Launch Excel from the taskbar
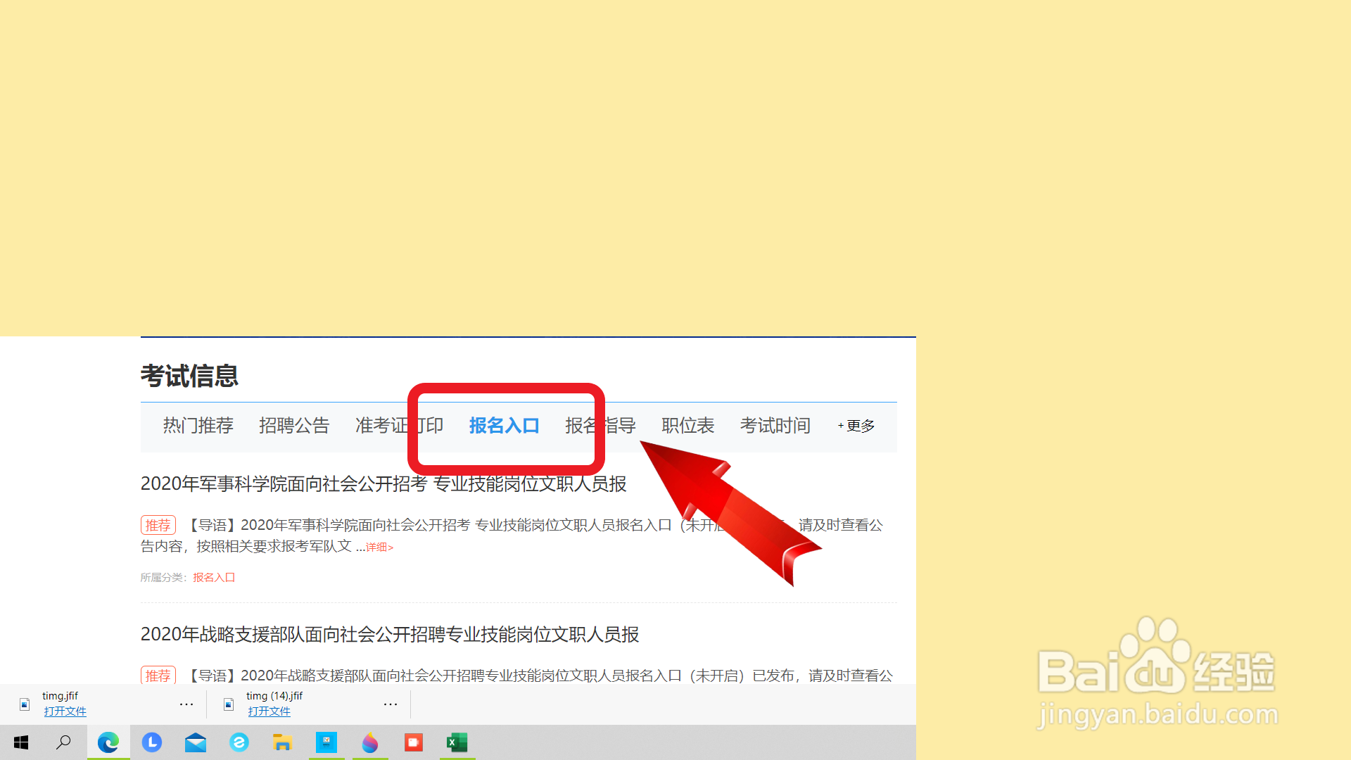The image size is (1351, 760). click(x=457, y=742)
